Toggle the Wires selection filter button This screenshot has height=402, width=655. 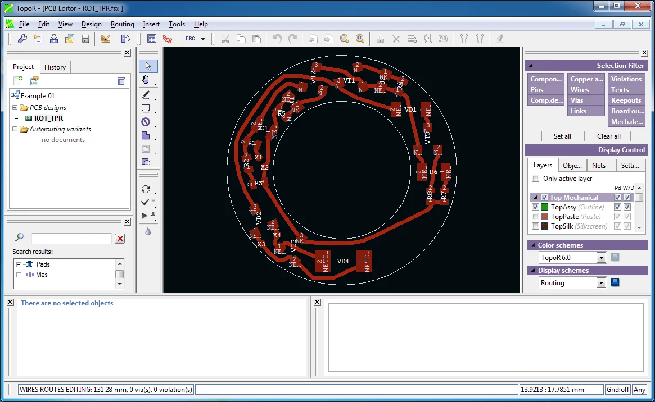586,90
